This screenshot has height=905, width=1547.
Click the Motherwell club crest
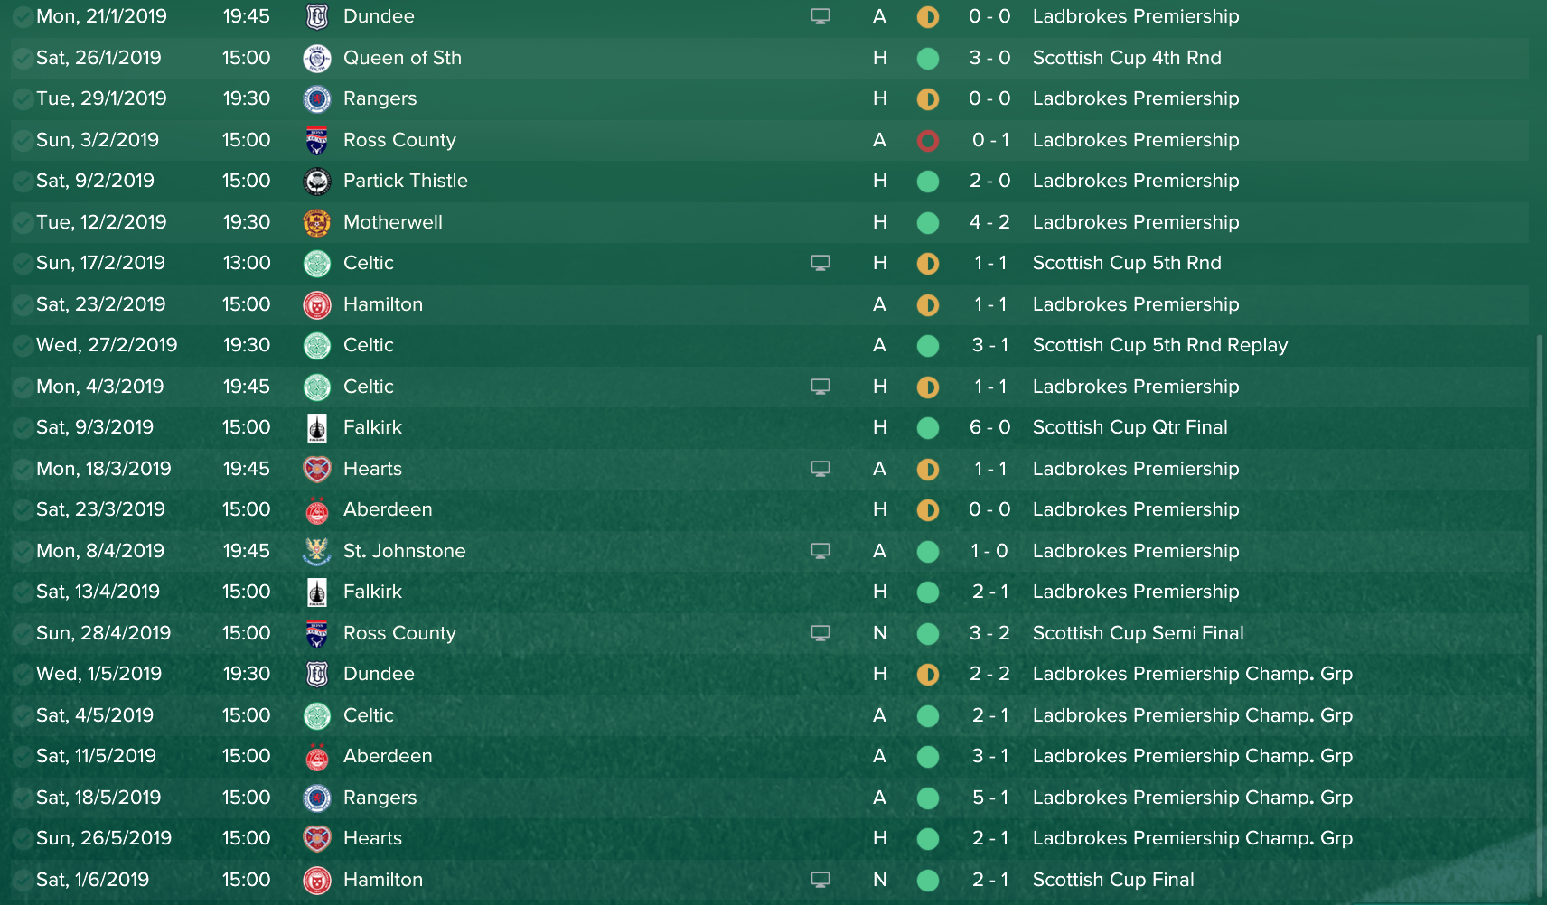(x=316, y=222)
